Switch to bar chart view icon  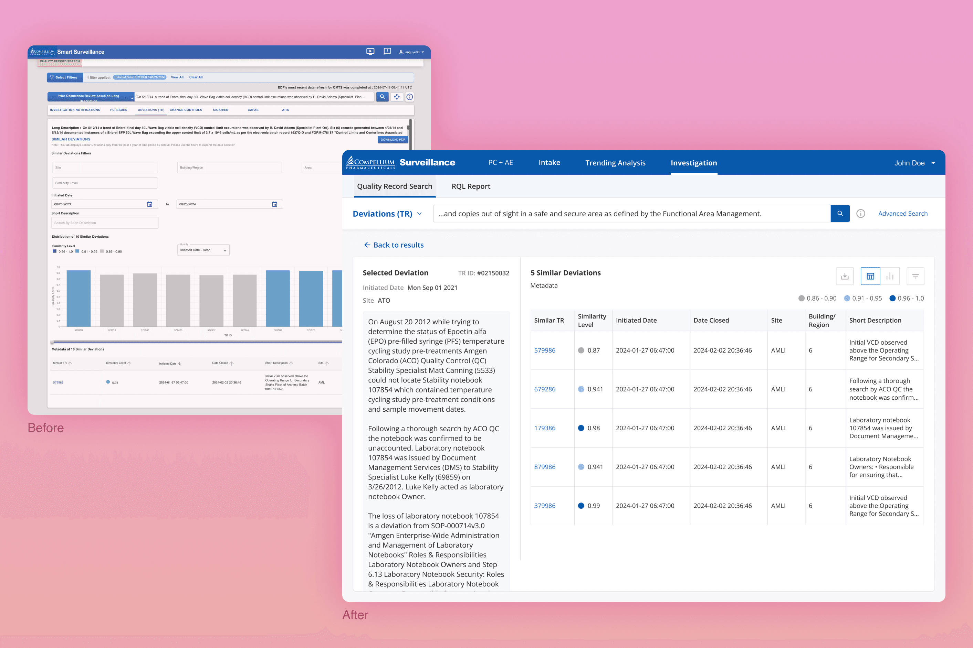(890, 276)
